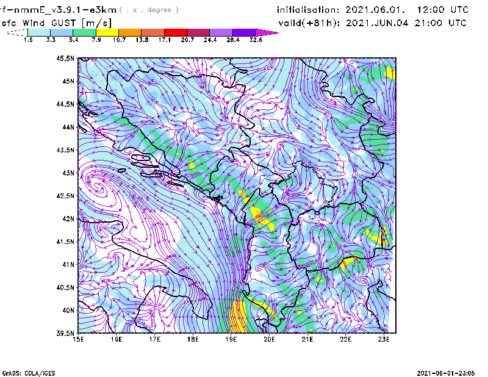The image size is (488, 377).
Task: Click the 'sfc Wind GUST [m/s]' title
Action: [56, 23]
